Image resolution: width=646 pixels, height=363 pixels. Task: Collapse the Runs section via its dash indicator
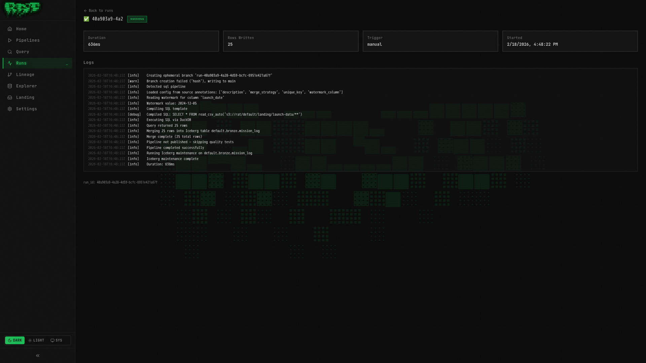coord(67,63)
